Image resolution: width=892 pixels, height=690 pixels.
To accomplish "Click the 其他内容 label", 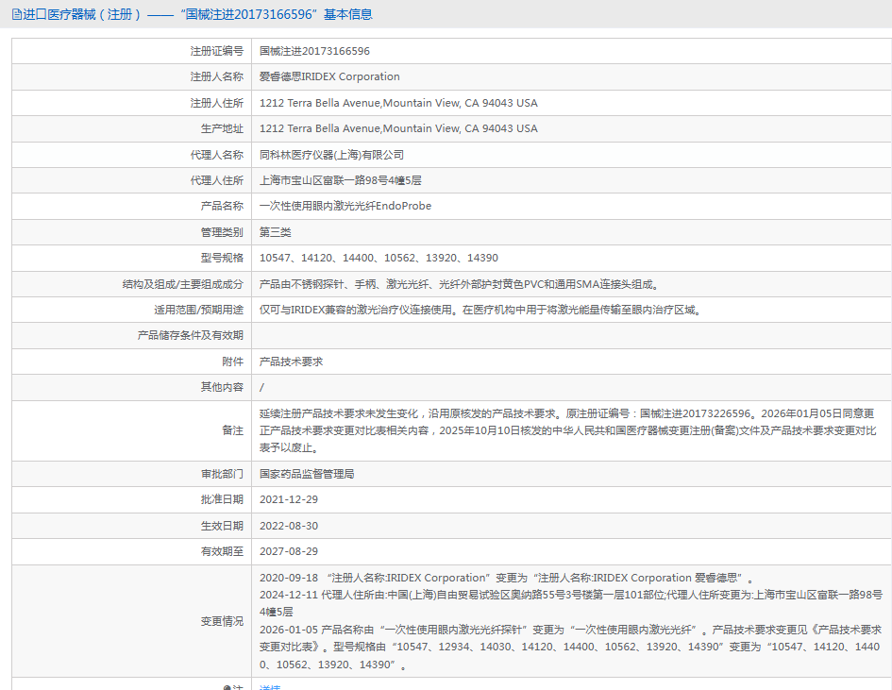I will pos(222,387).
